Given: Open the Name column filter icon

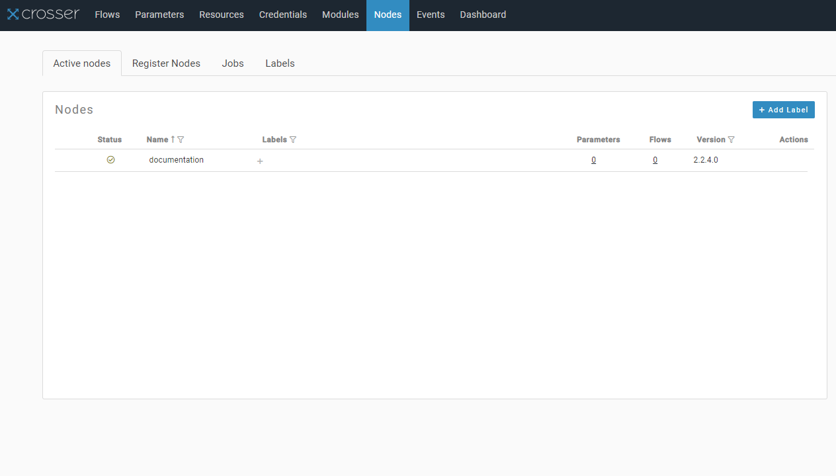Looking at the screenshot, I should [181, 139].
